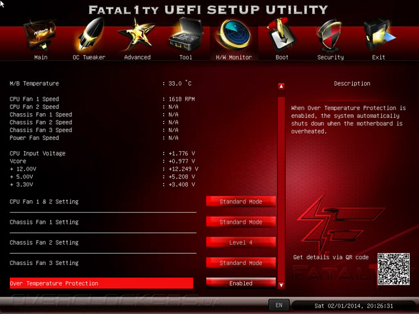Open the Boot joystick icon
419x314 pixels.
click(282, 35)
